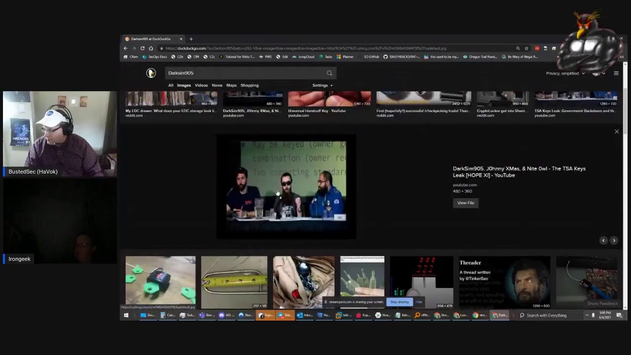Switch to the All results tab
Viewport: 631px width, 355px height.
[x=171, y=85]
